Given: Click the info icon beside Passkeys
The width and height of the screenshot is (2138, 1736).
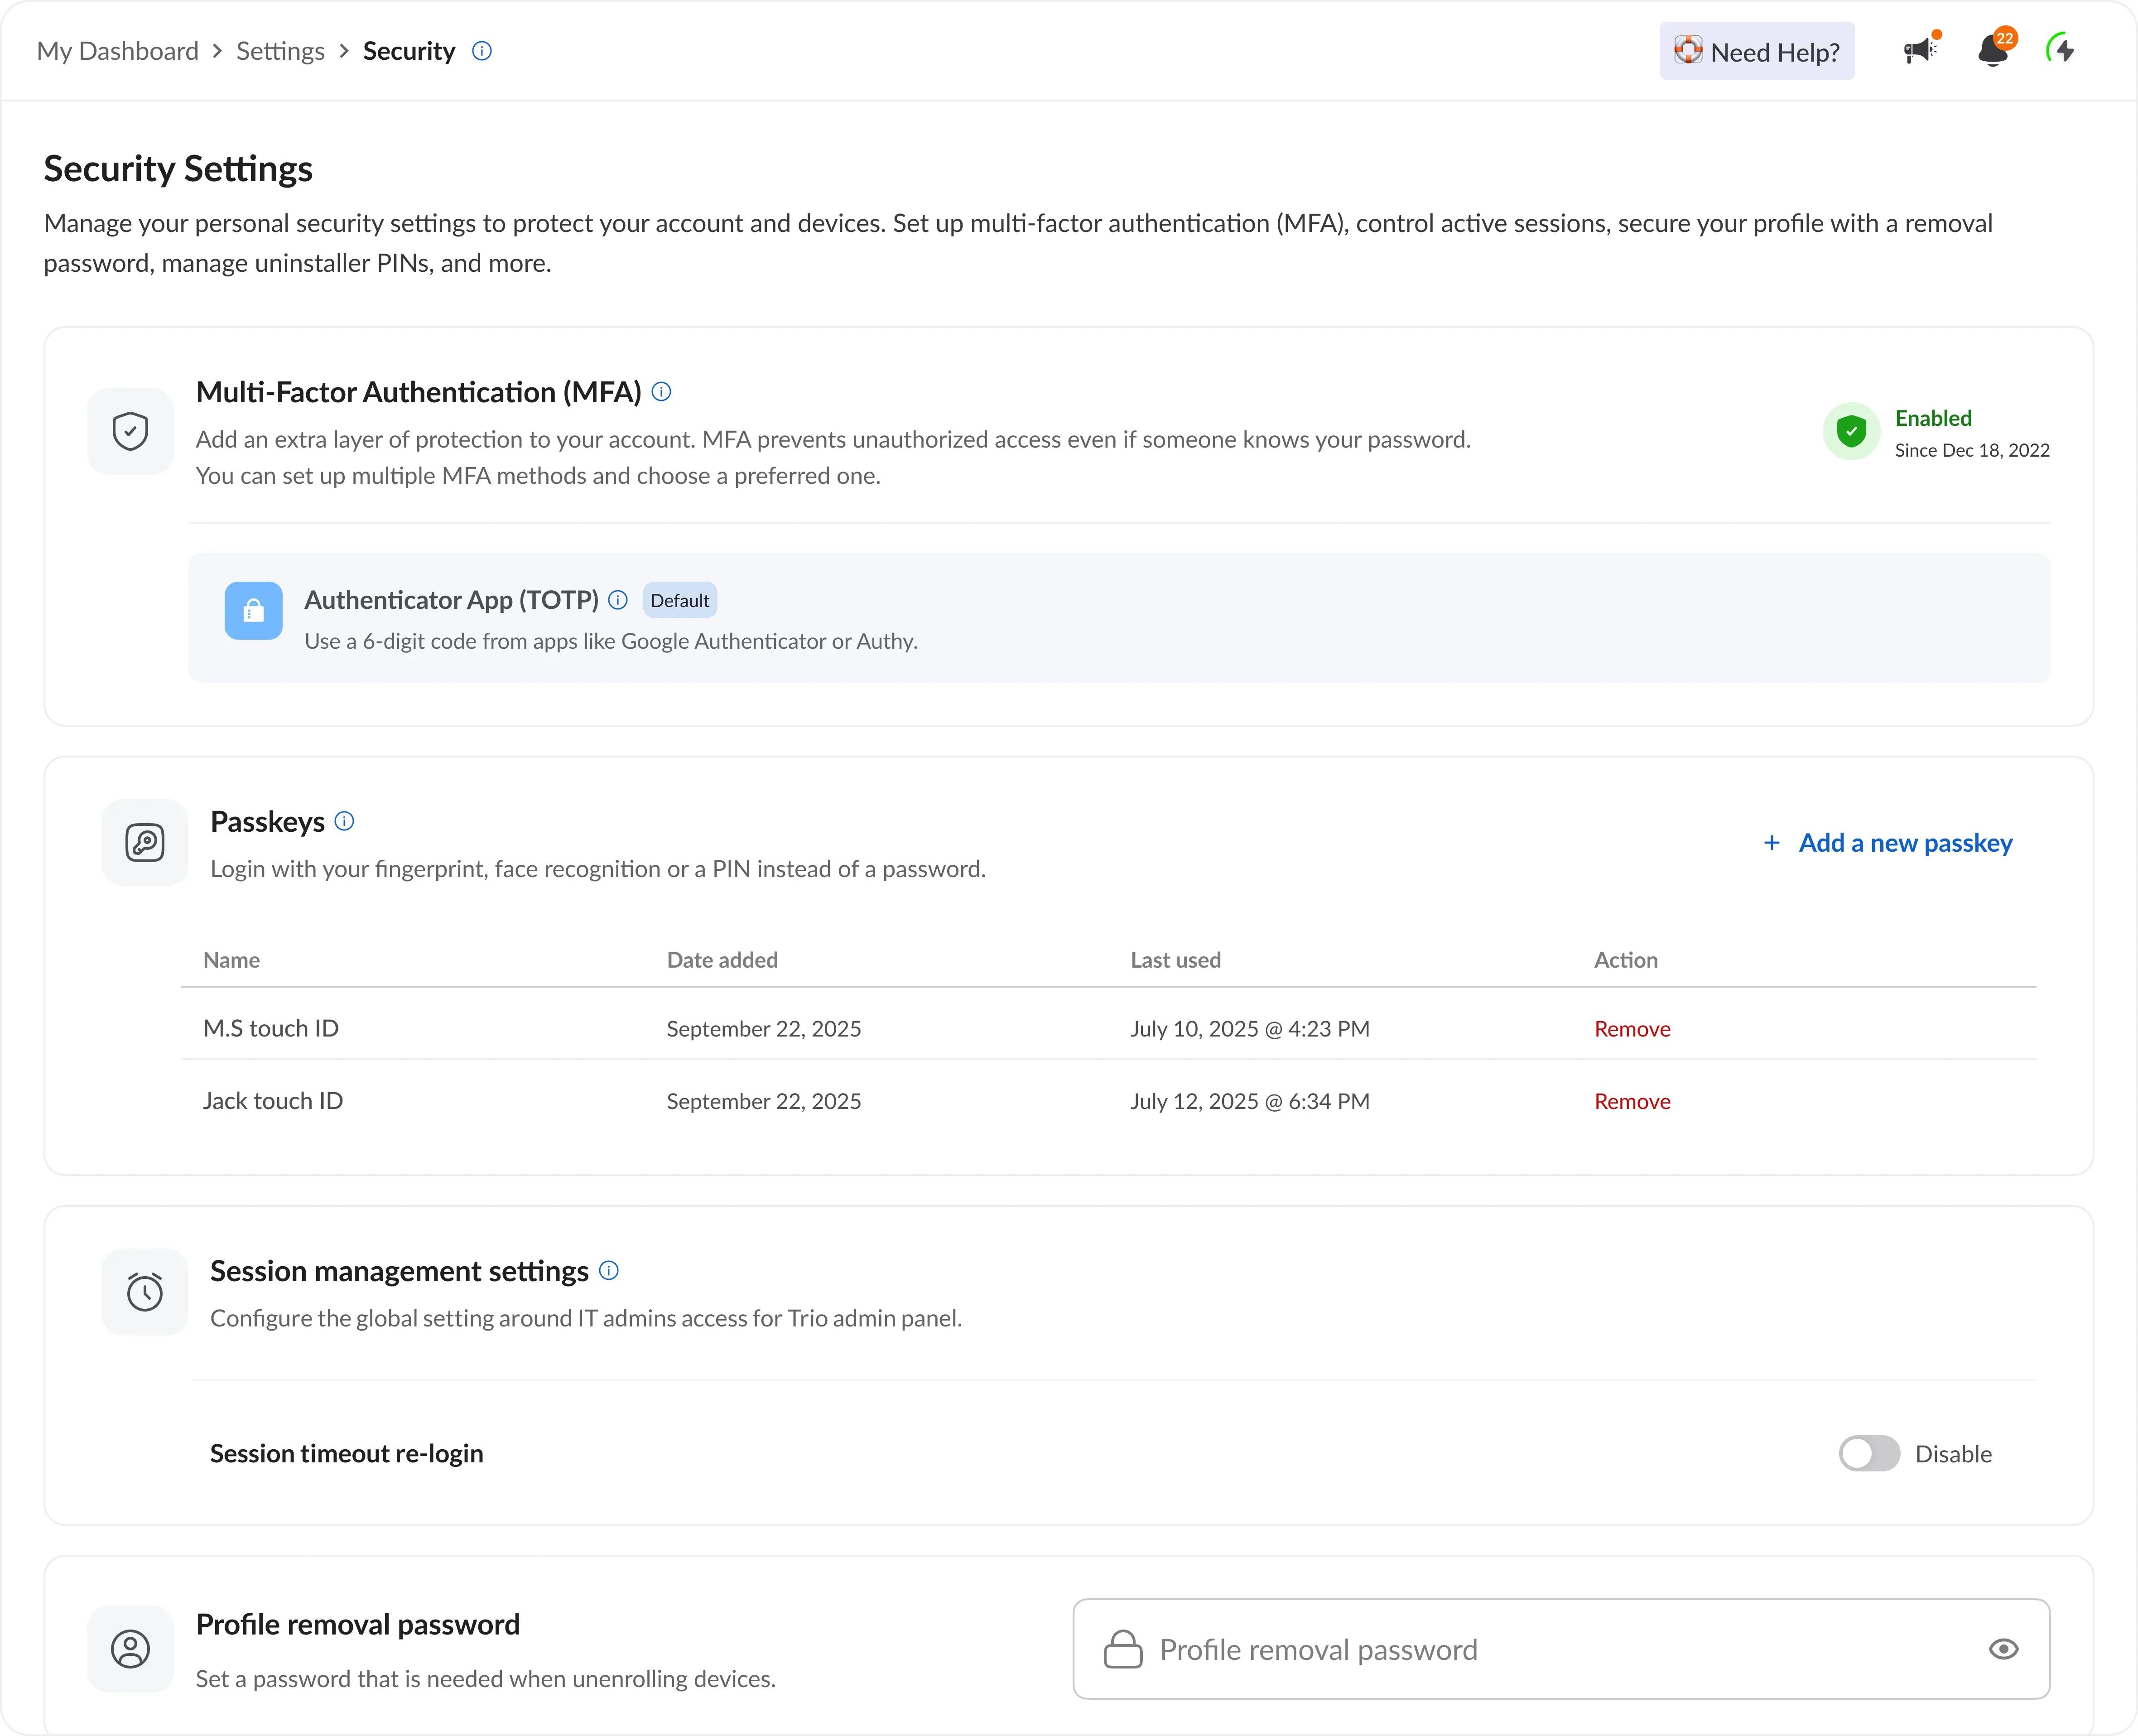Looking at the screenshot, I should coord(344,821).
